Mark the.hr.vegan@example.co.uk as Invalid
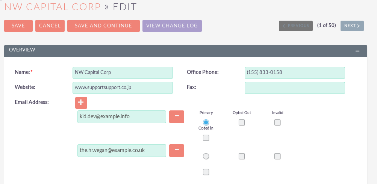This screenshot has height=184, width=377. point(277,156)
